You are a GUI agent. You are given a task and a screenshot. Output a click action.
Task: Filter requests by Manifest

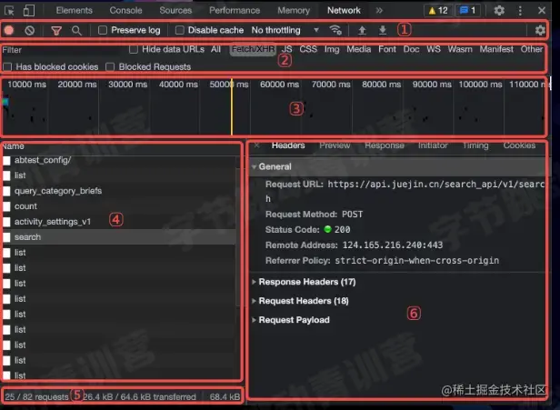[x=496, y=49]
